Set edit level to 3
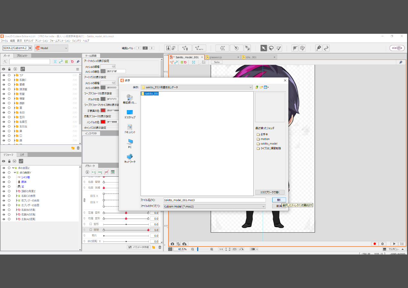The width and height of the screenshot is (408, 288). pyautogui.click(x=152, y=48)
